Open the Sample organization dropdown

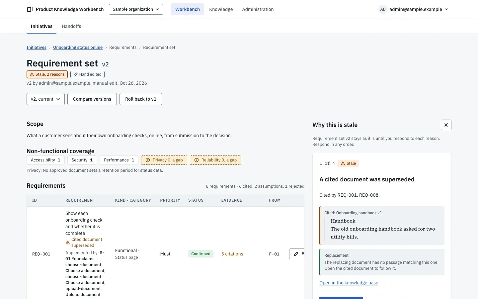pos(136,9)
